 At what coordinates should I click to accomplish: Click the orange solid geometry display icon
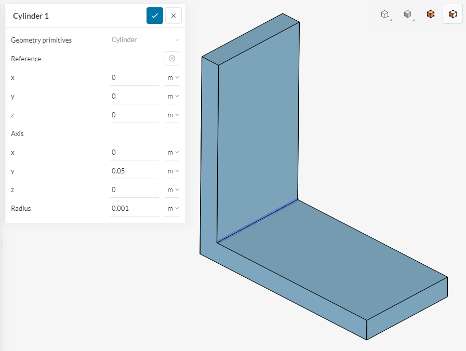[430, 14]
